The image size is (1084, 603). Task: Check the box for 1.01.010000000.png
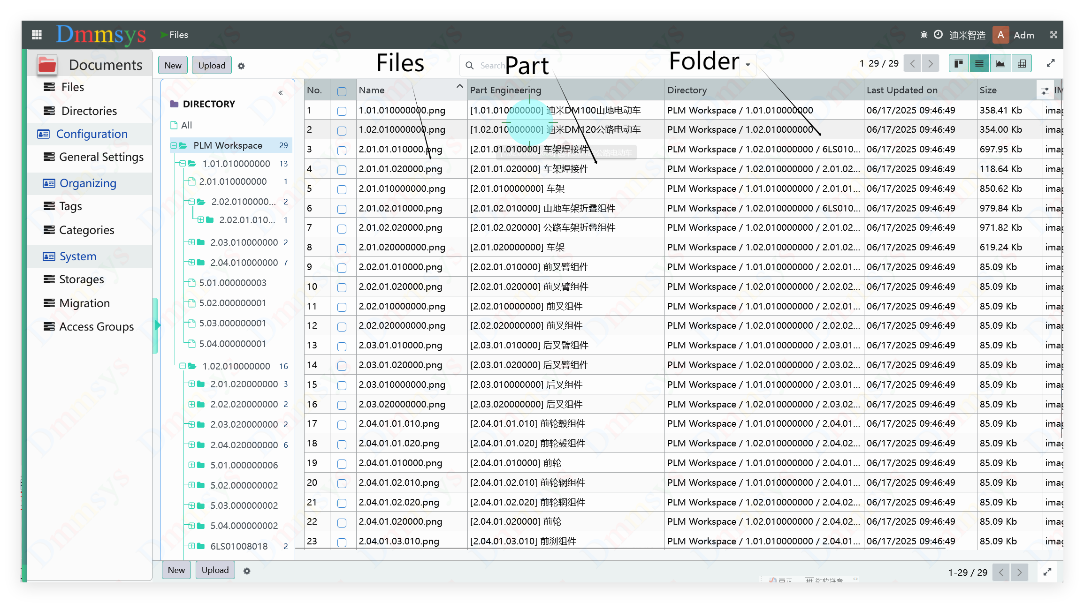pos(342,111)
